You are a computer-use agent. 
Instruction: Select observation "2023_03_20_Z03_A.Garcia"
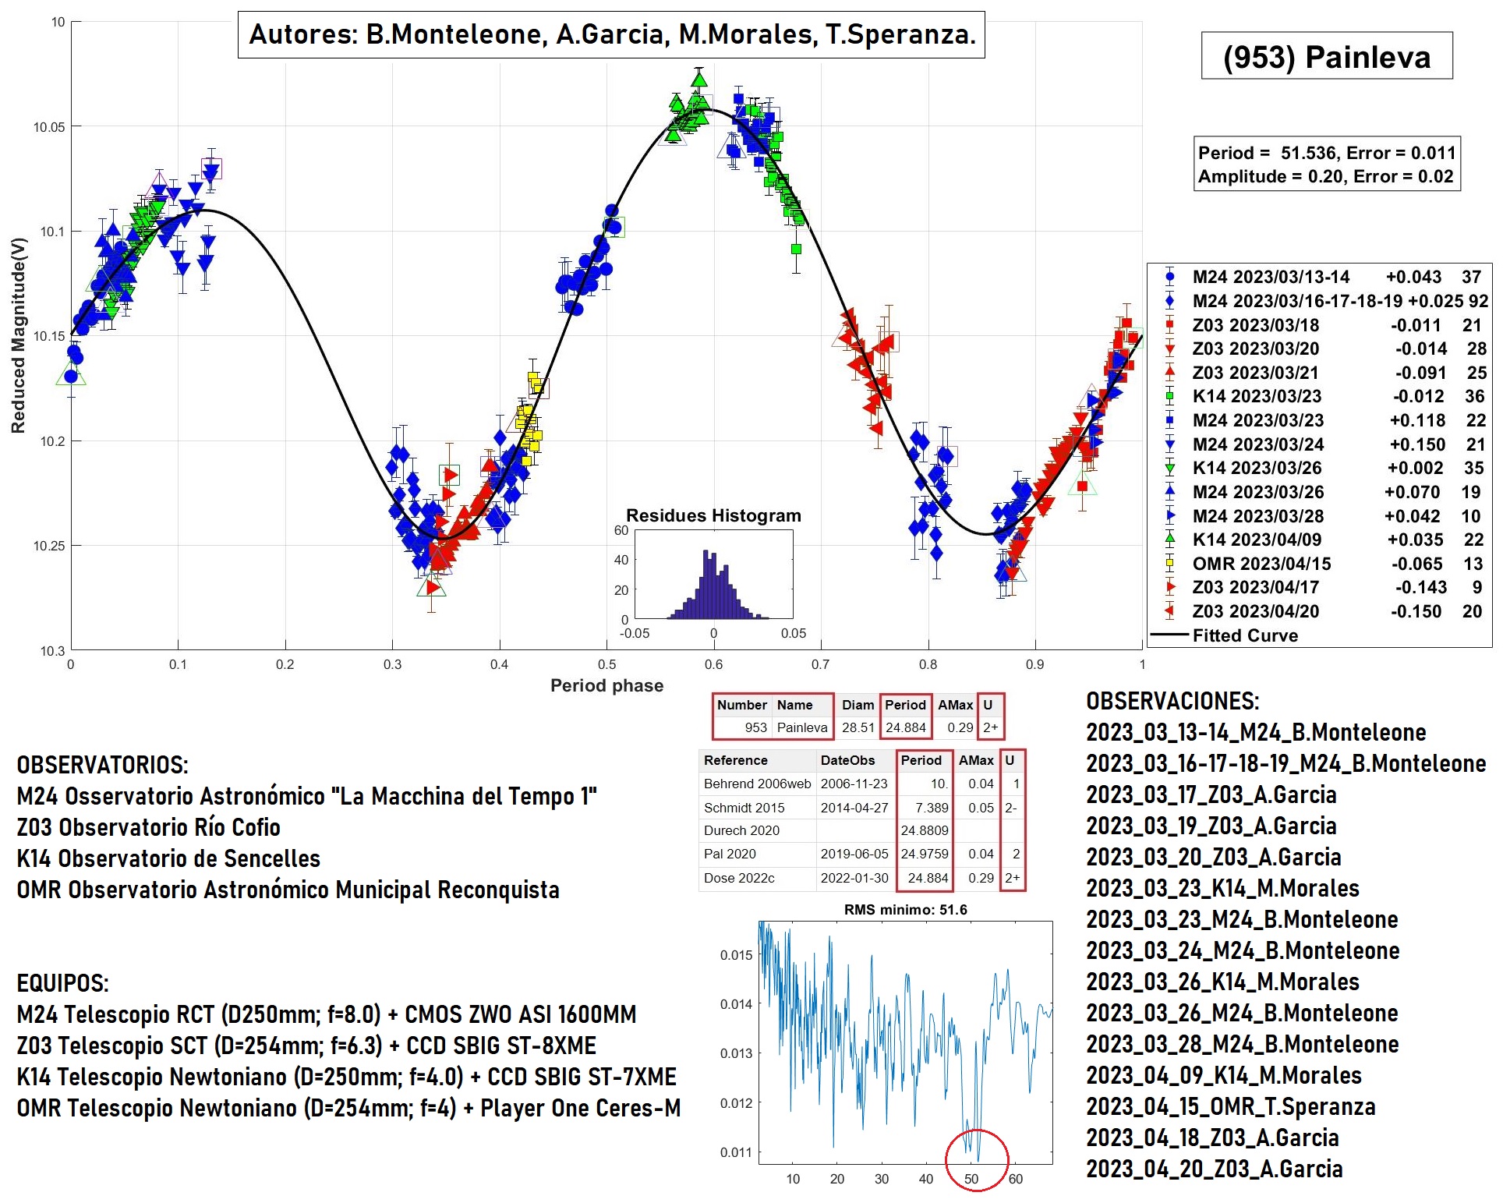pyautogui.click(x=1214, y=857)
